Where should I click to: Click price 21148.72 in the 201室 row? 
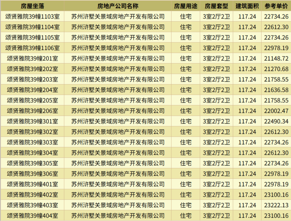pyautogui.click(x=276, y=59)
